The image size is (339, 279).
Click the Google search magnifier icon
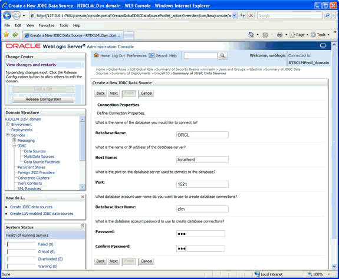[327, 15]
